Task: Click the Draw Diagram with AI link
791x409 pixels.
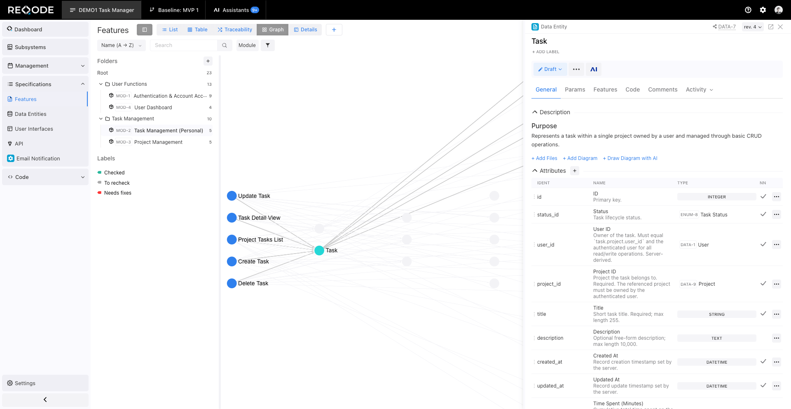Action: [x=630, y=158]
